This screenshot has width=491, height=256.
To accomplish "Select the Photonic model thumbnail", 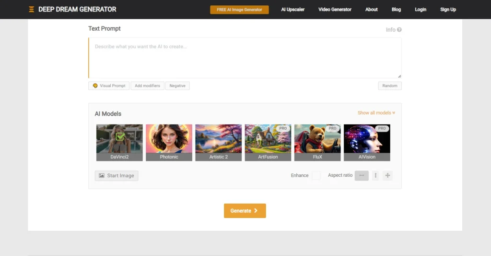I will (x=169, y=143).
